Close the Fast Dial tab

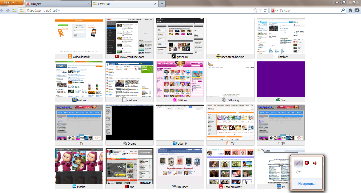155,4
